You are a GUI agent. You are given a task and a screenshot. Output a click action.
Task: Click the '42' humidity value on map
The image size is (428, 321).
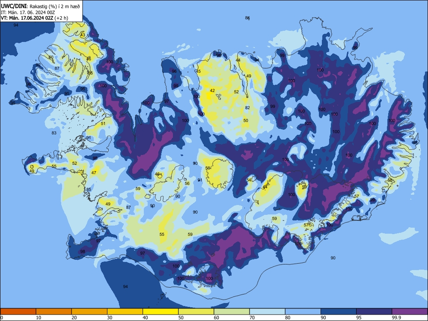click(212, 90)
